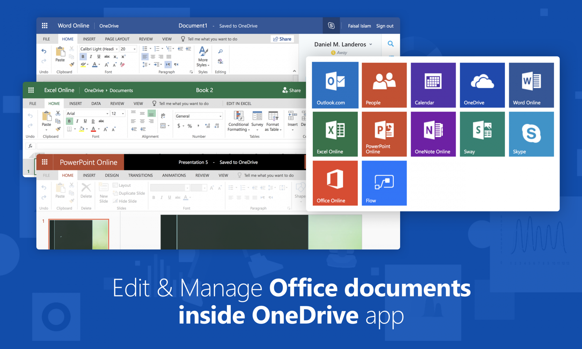
Task: Toggle Underline in Excel Online
Action: click(85, 121)
